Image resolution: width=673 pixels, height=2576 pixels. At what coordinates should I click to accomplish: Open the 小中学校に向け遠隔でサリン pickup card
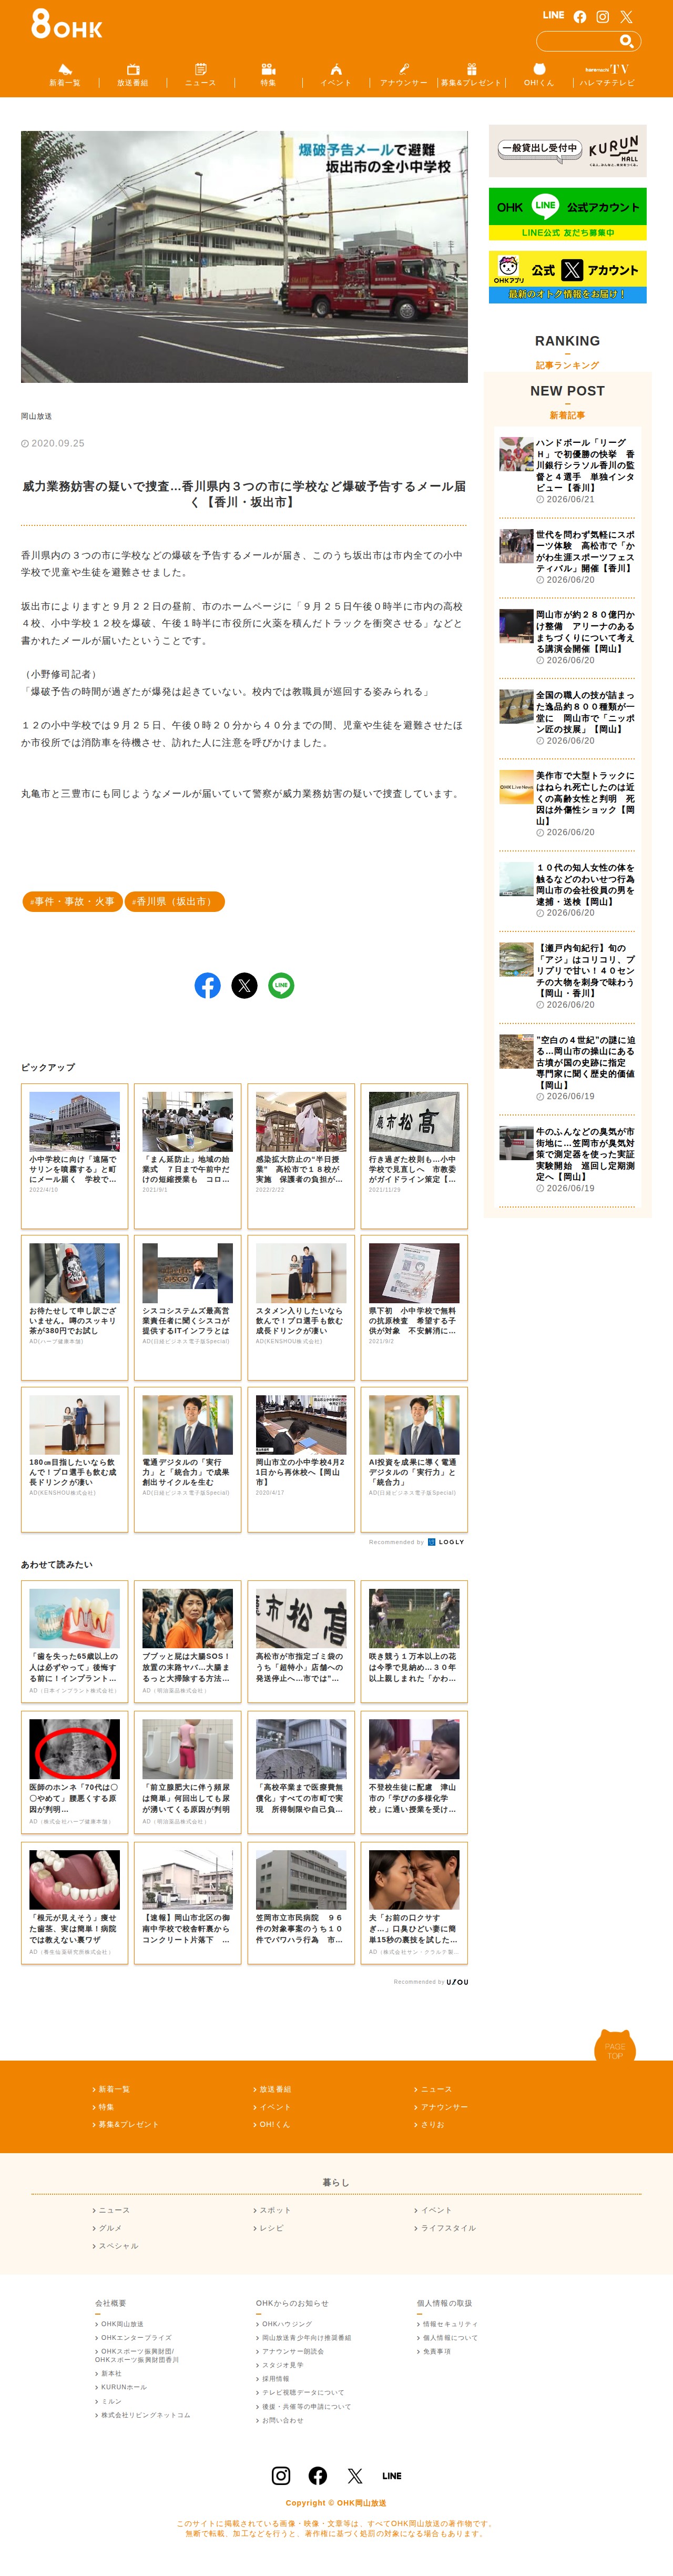(x=74, y=1155)
